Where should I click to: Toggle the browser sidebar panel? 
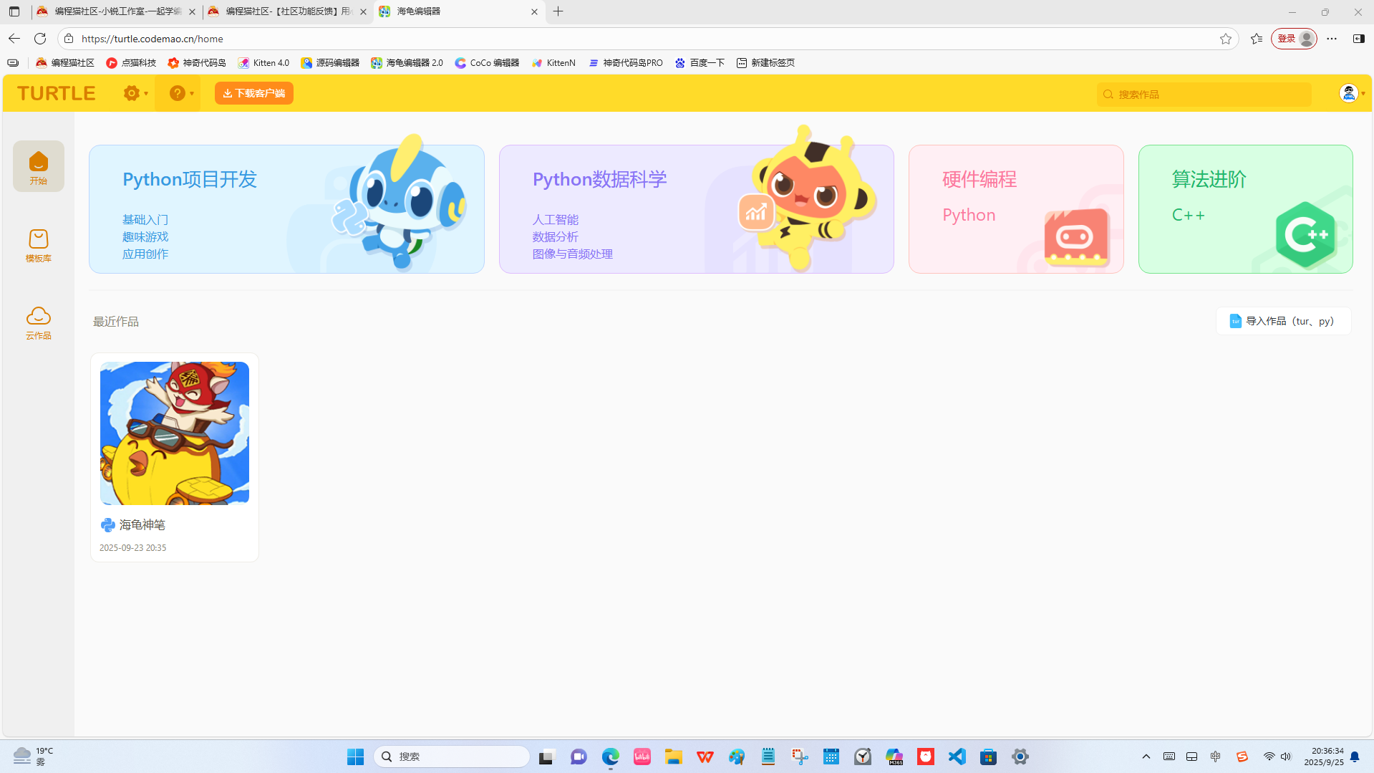point(1358,39)
